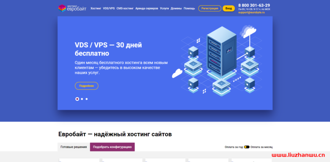Click the banner text about Один месяц бесплатного хостинга
330x162 pixels.
coord(121,68)
